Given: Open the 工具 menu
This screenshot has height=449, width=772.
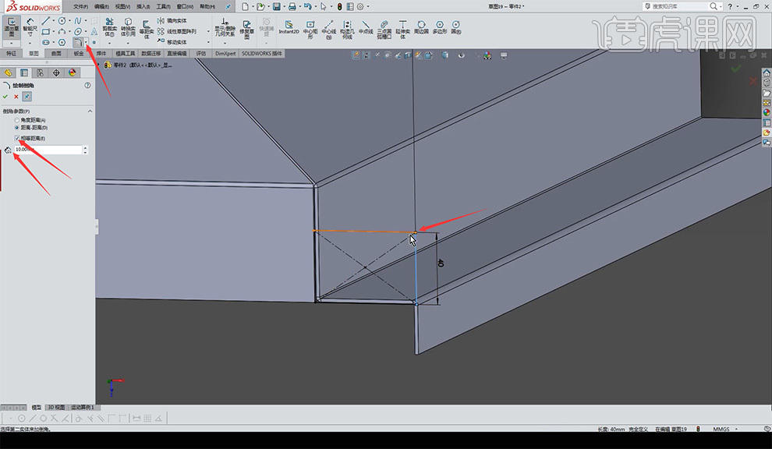Looking at the screenshot, I should (x=162, y=6).
